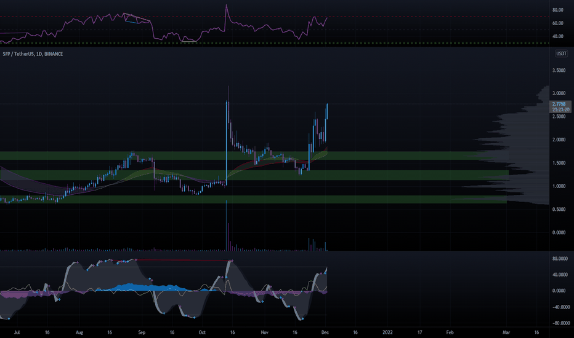
Task: Click the tall October spike candle
Action: point(227,143)
